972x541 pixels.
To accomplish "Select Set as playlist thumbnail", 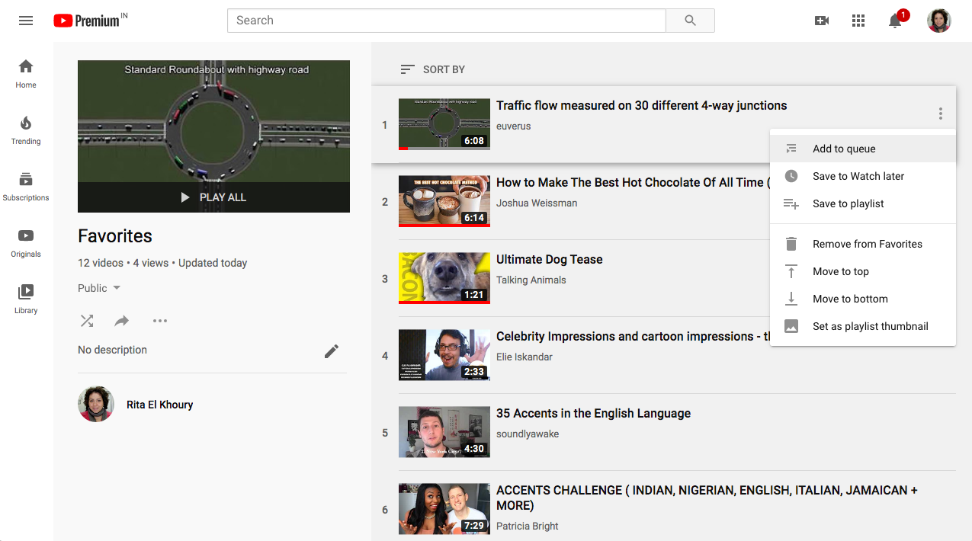I will (870, 326).
